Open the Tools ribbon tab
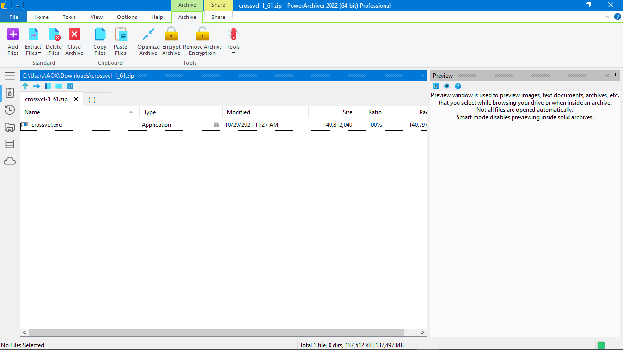This screenshot has width=623, height=350. (69, 17)
